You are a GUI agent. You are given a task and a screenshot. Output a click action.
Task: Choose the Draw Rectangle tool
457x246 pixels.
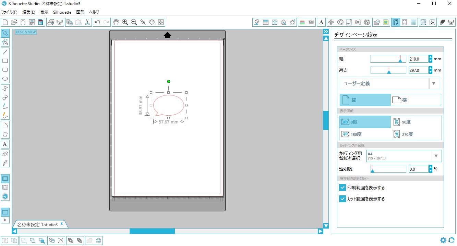click(x=5, y=61)
